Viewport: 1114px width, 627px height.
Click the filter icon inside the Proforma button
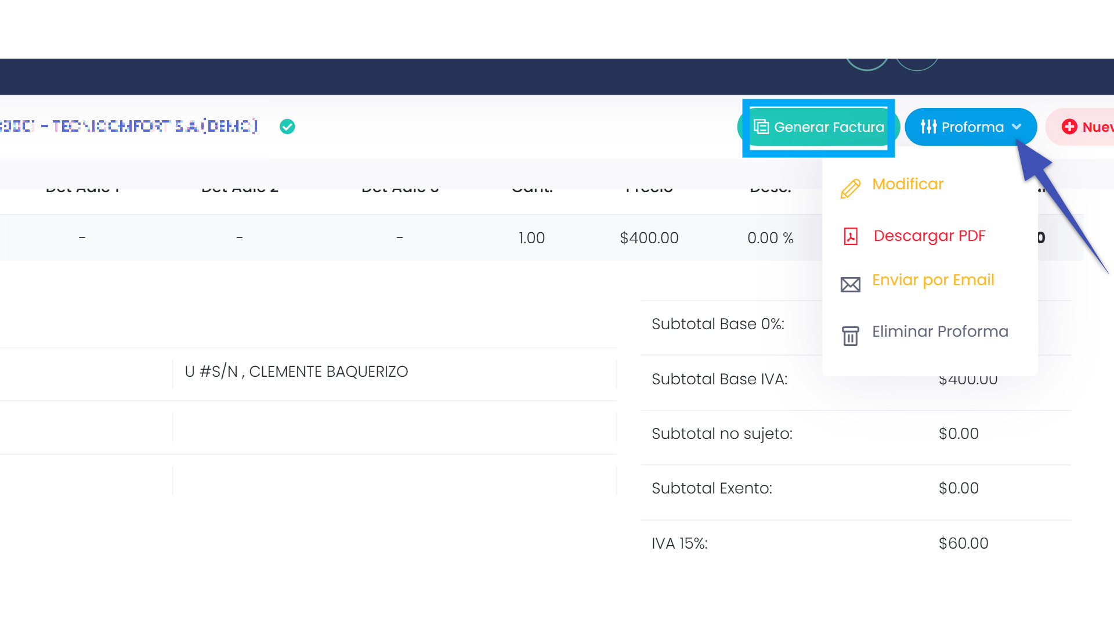click(x=929, y=127)
